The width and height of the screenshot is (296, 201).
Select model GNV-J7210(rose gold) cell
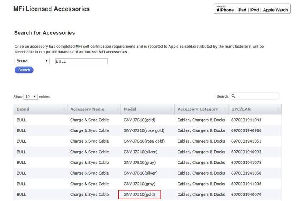(144, 130)
